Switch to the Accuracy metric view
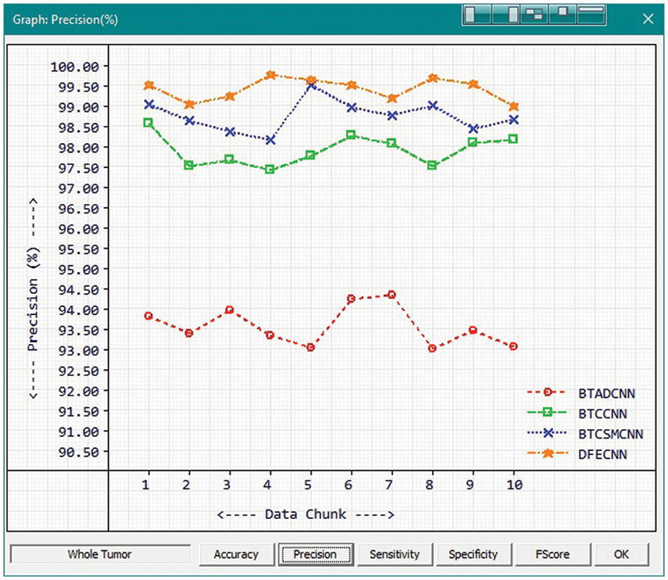Viewport: 668px width, 580px height. 236,554
